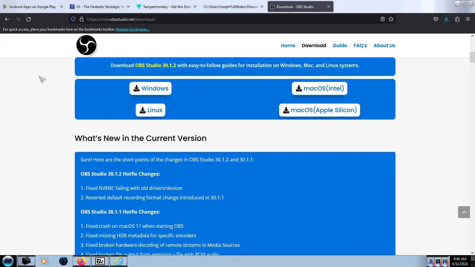The width and height of the screenshot is (475, 267).
Task: Download OBS for Linux
Action: pos(151,110)
